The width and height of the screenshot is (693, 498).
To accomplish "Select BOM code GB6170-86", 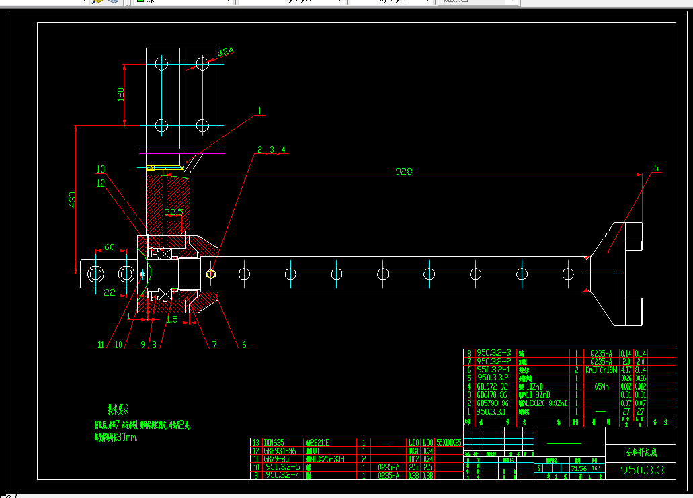I will coord(492,395).
